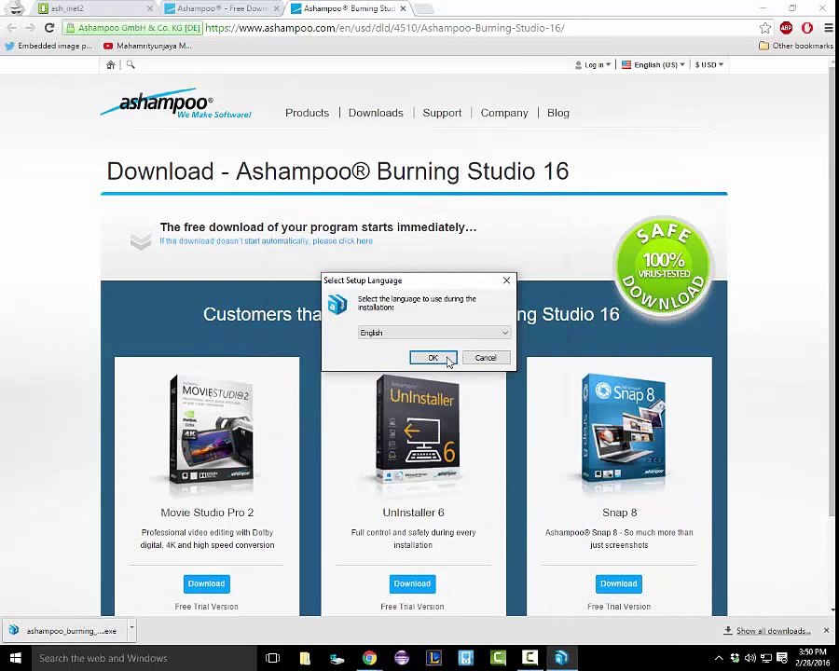The height and width of the screenshot is (671, 839).
Task: Click the Movie Studio Pro 2 title
Action: click(x=207, y=513)
